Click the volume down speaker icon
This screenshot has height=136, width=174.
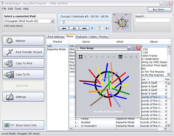point(92,28)
